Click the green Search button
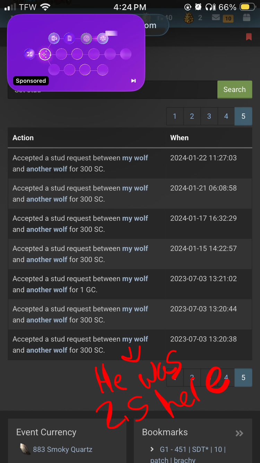The image size is (260, 463). click(x=235, y=90)
